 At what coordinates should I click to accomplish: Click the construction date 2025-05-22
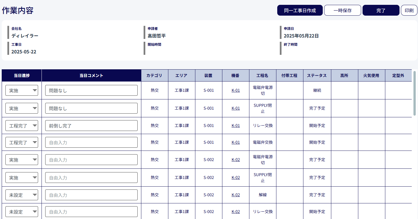(24, 52)
